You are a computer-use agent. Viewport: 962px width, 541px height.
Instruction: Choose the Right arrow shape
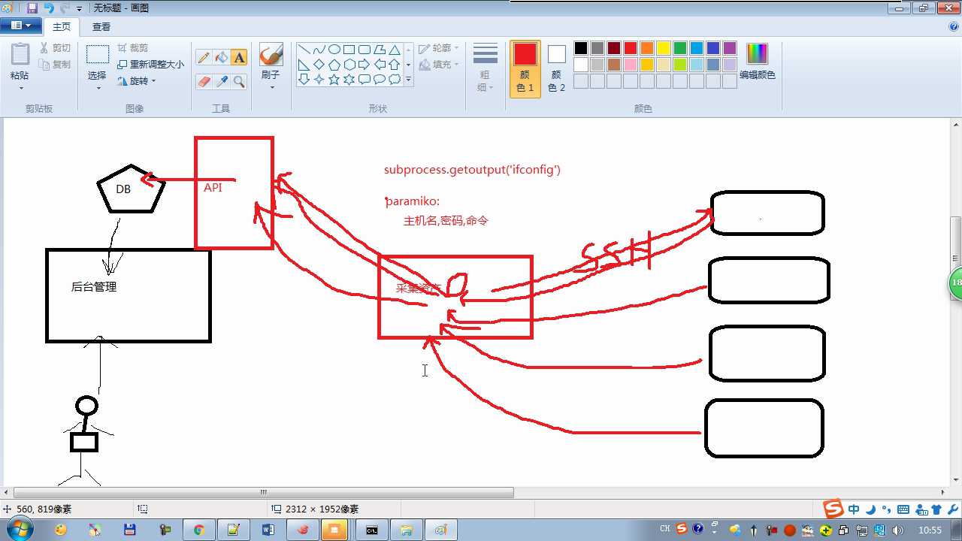click(x=365, y=65)
